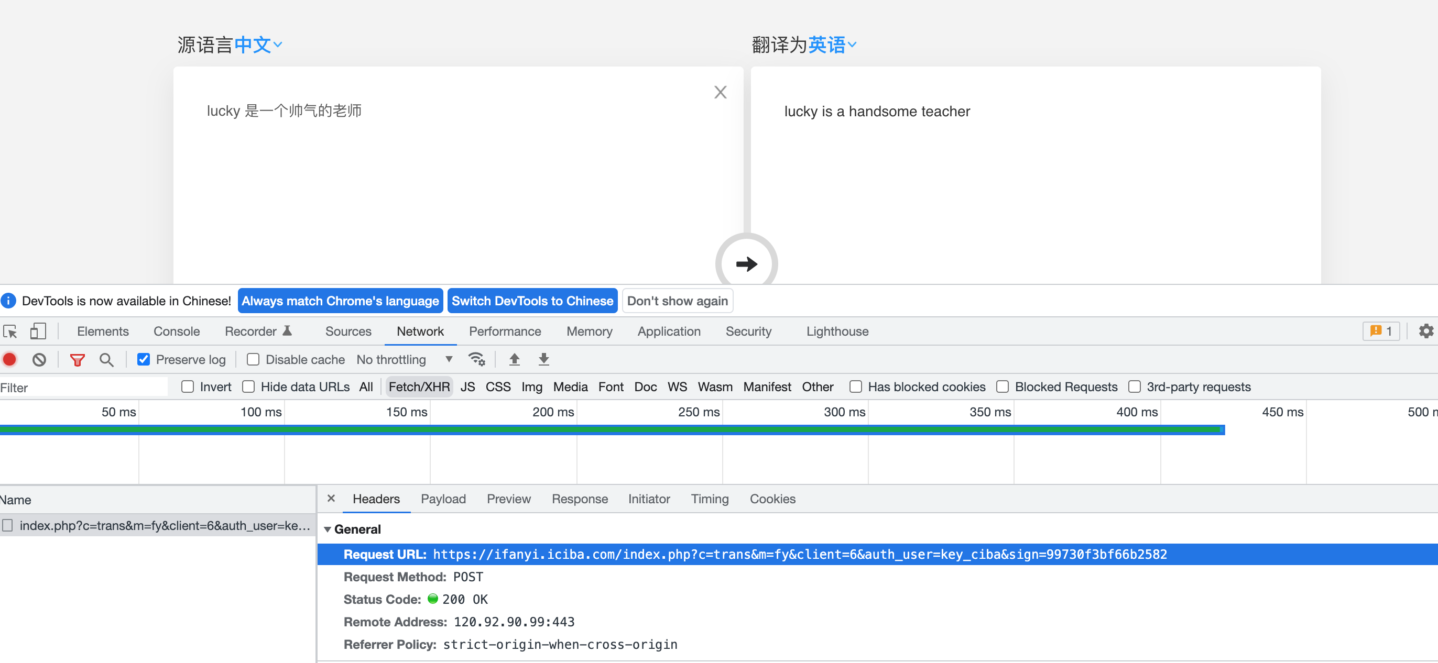
Task: Click the network Filter input field
Action: click(84, 388)
